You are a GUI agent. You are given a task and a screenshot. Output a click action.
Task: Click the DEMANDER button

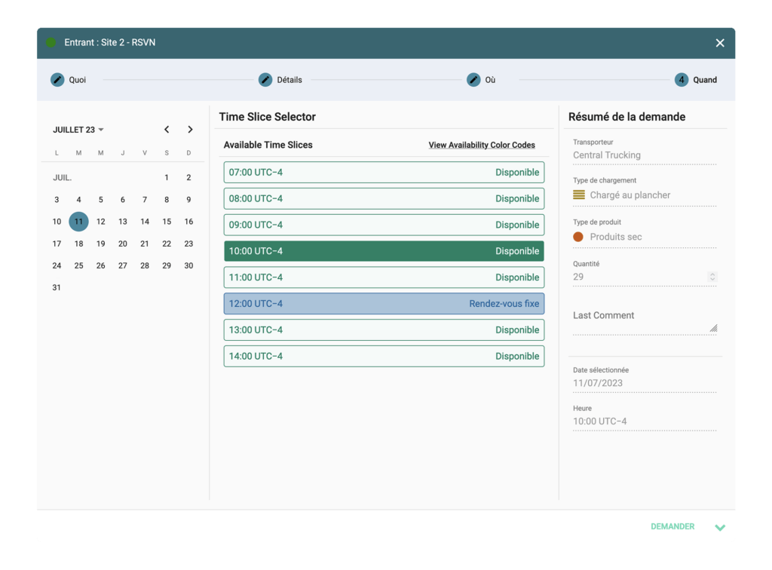[672, 527]
